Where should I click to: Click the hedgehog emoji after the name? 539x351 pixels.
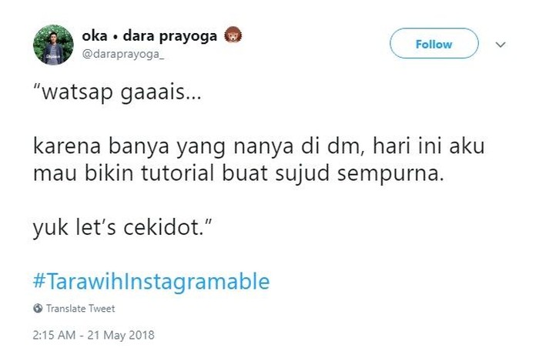[x=233, y=35]
